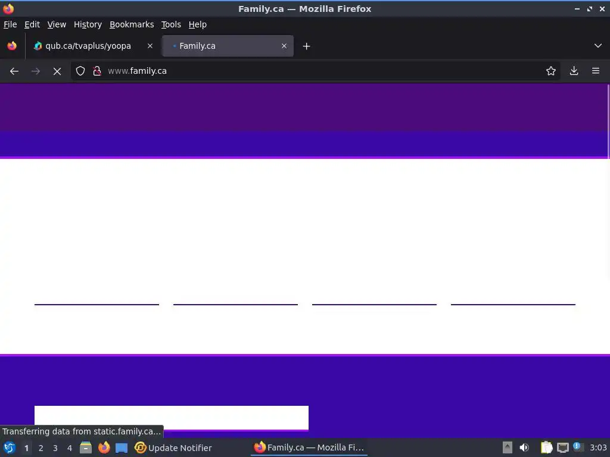Close the Family.ca tab
Image resolution: width=610 pixels, height=457 pixels.
tap(284, 46)
